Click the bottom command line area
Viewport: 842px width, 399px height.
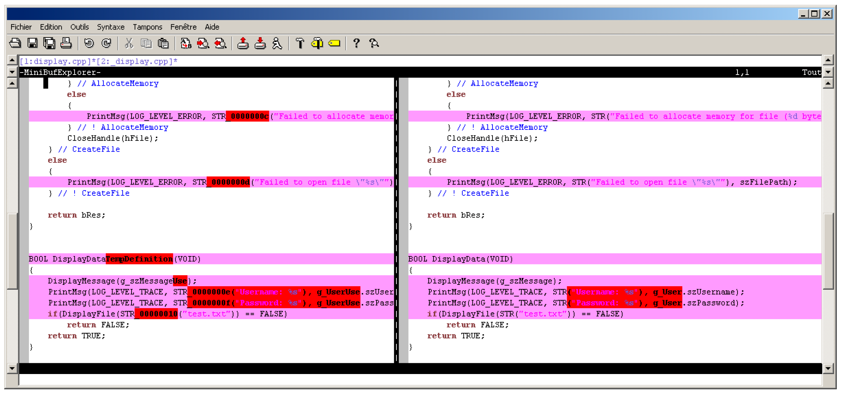point(416,380)
